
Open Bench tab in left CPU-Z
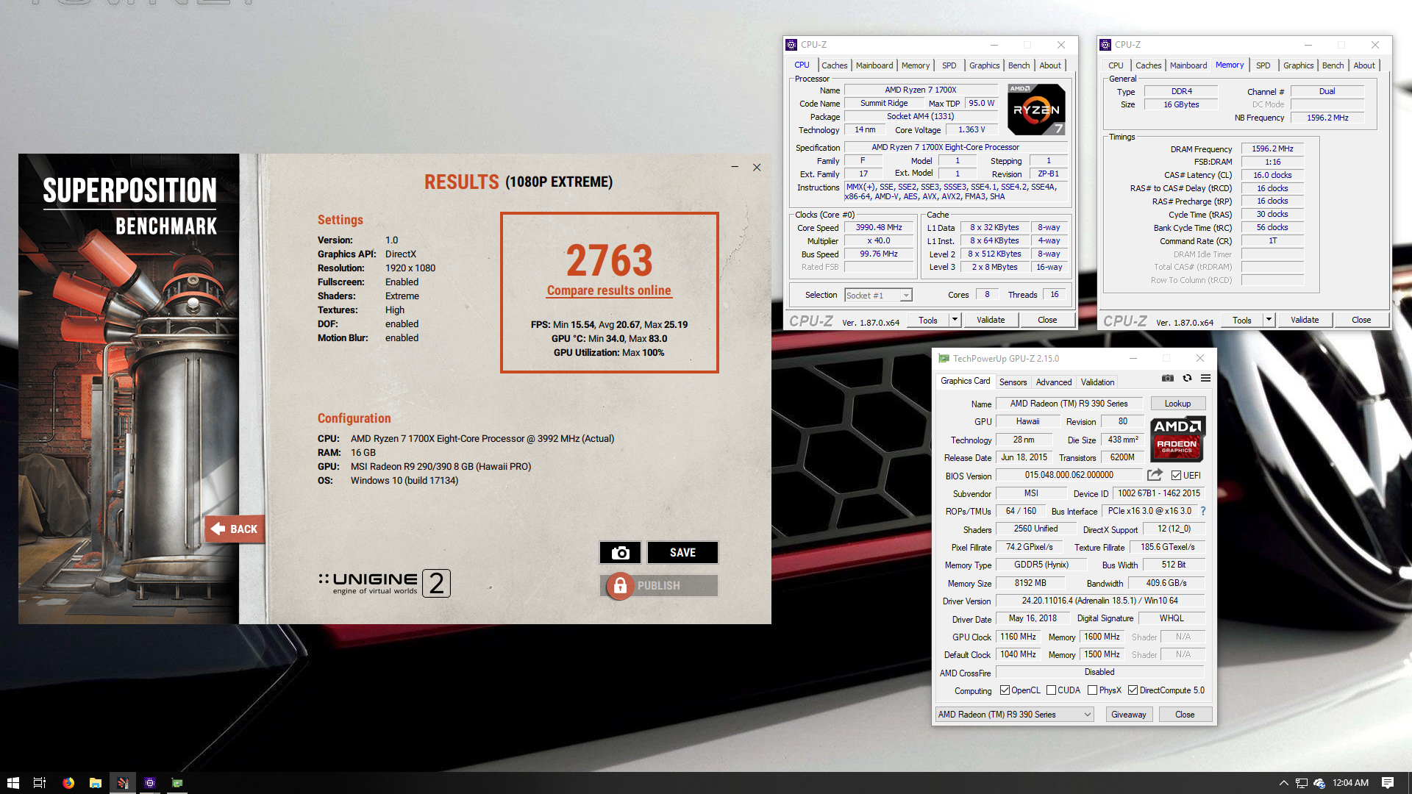[1019, 65]
